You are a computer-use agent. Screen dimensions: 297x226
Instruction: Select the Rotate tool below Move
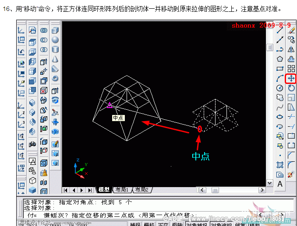pyautogui.click(x=291, y=88)
